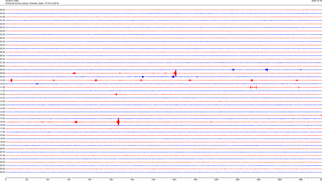Select the blue event on 08:30 trace near 25m
This screenshot has height=181, width=322.
point(267,70)
